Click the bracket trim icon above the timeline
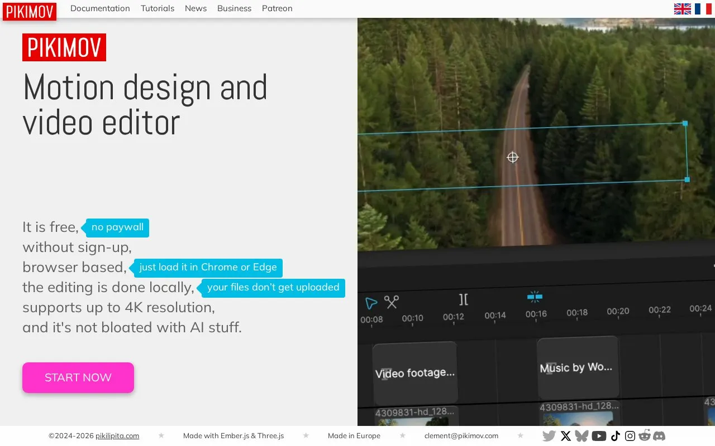Viewport: 715px width, 446px height. click(464, 299)
